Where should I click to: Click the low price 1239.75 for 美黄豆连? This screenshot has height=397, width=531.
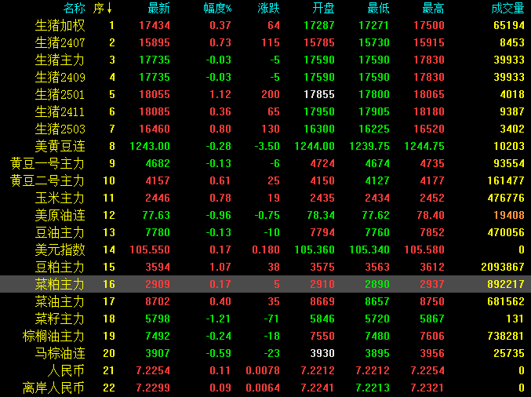point(369,147)
